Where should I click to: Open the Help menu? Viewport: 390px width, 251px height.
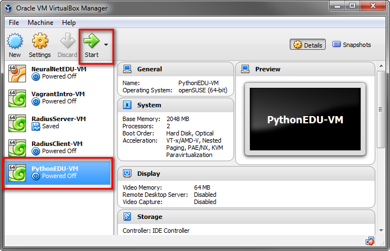(69, 23)
